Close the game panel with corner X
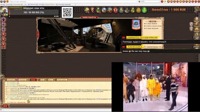 (198, 8)
